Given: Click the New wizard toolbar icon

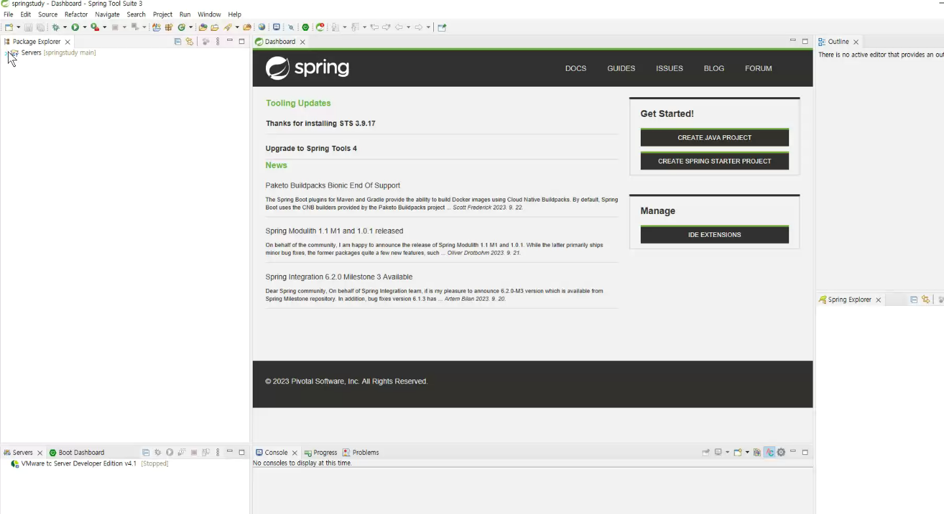Looking at the screenshot, I should tap(9, 27).
